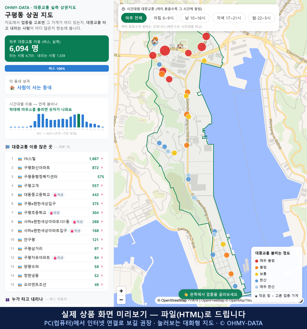Select the 오리엔트조선 stop name
Screen dimensions: 307x329
pyautogui.click(x=35, y=285)
